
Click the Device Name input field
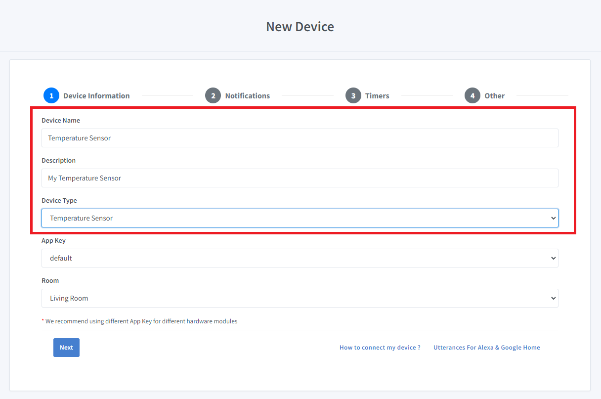tap(300, 138)
